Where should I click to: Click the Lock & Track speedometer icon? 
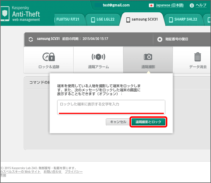(x=49, y=57)
